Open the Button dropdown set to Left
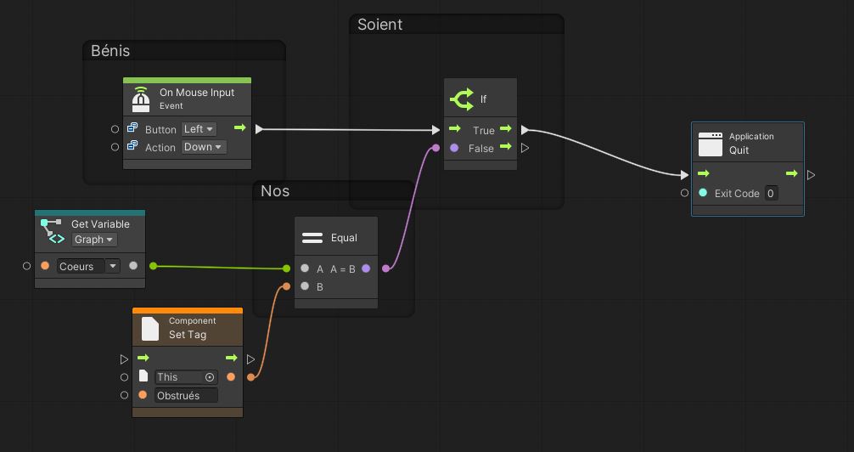Image resolution: width=854 pixels, height=452 pixels. coord(199,129)
